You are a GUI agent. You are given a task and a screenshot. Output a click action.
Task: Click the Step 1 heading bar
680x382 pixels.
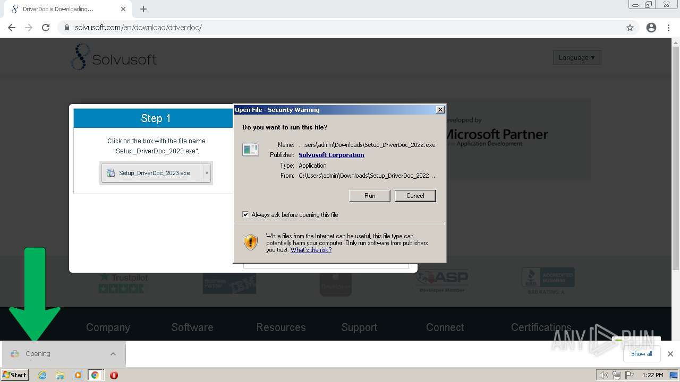154,118
